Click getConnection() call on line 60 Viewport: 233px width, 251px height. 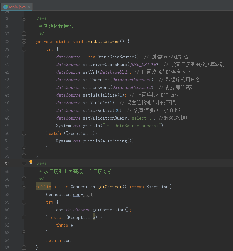click(x=111, y=210)
